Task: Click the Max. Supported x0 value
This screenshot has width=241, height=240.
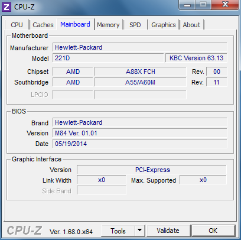Action: (203, 180)
